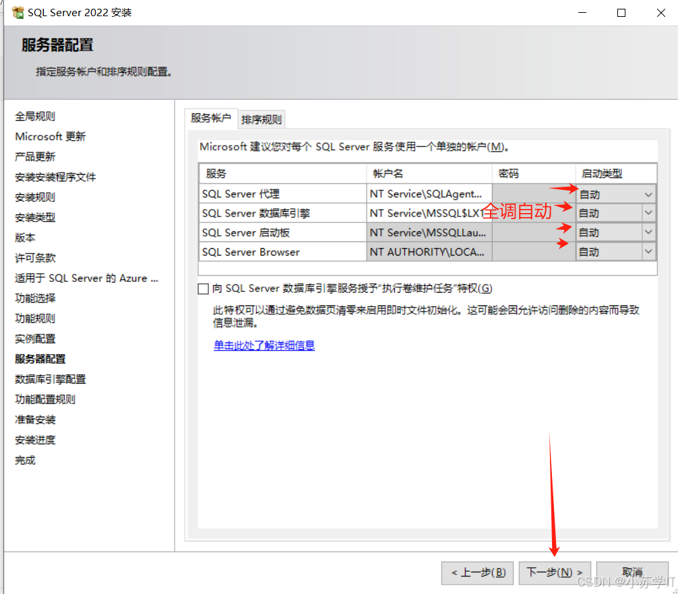The height and width of the screenshot is (594, 678).
Task: Open the 单击此处了解详细信息 link
Action: [264, 345]
